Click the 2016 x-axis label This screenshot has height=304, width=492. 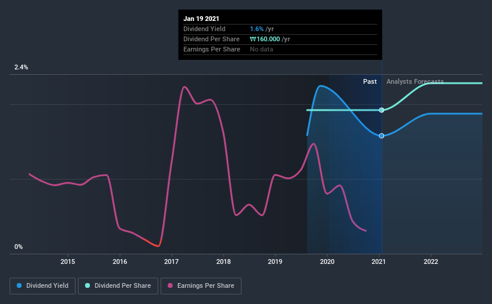click(120, 262)
